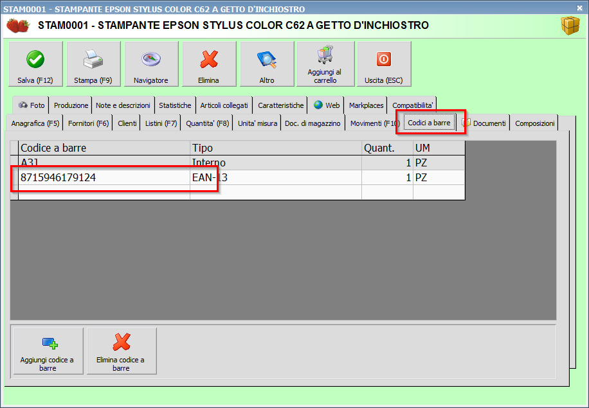Click the row selector of 8715946179124 row

click(14, 177)
